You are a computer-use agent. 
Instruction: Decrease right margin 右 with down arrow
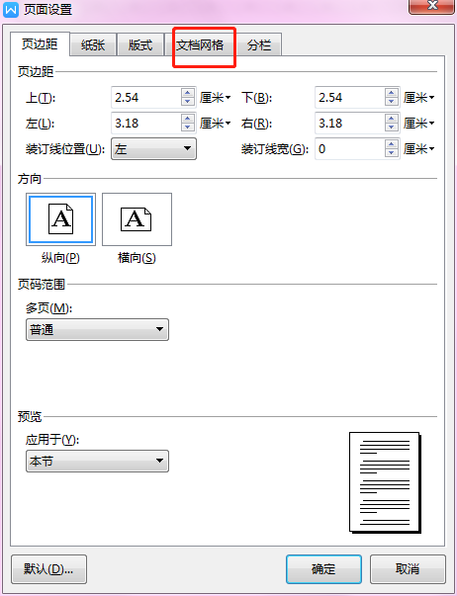391,128
